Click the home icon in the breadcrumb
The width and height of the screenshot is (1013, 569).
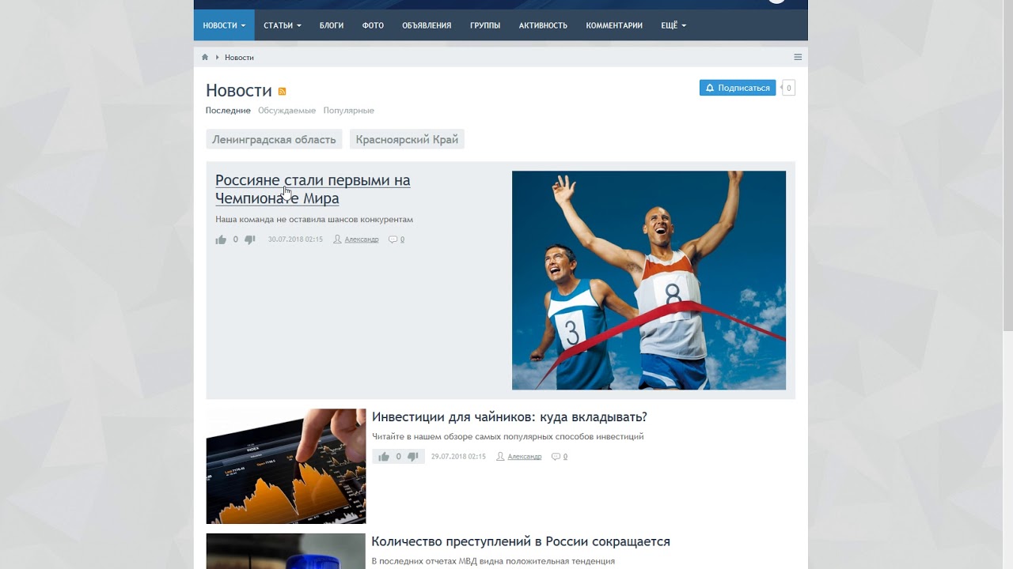(x=205, y=57)
